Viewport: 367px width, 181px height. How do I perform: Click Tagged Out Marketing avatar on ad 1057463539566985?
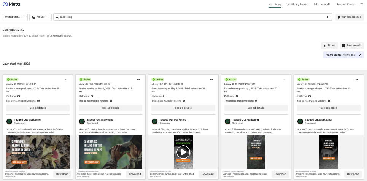click(82, 121)
